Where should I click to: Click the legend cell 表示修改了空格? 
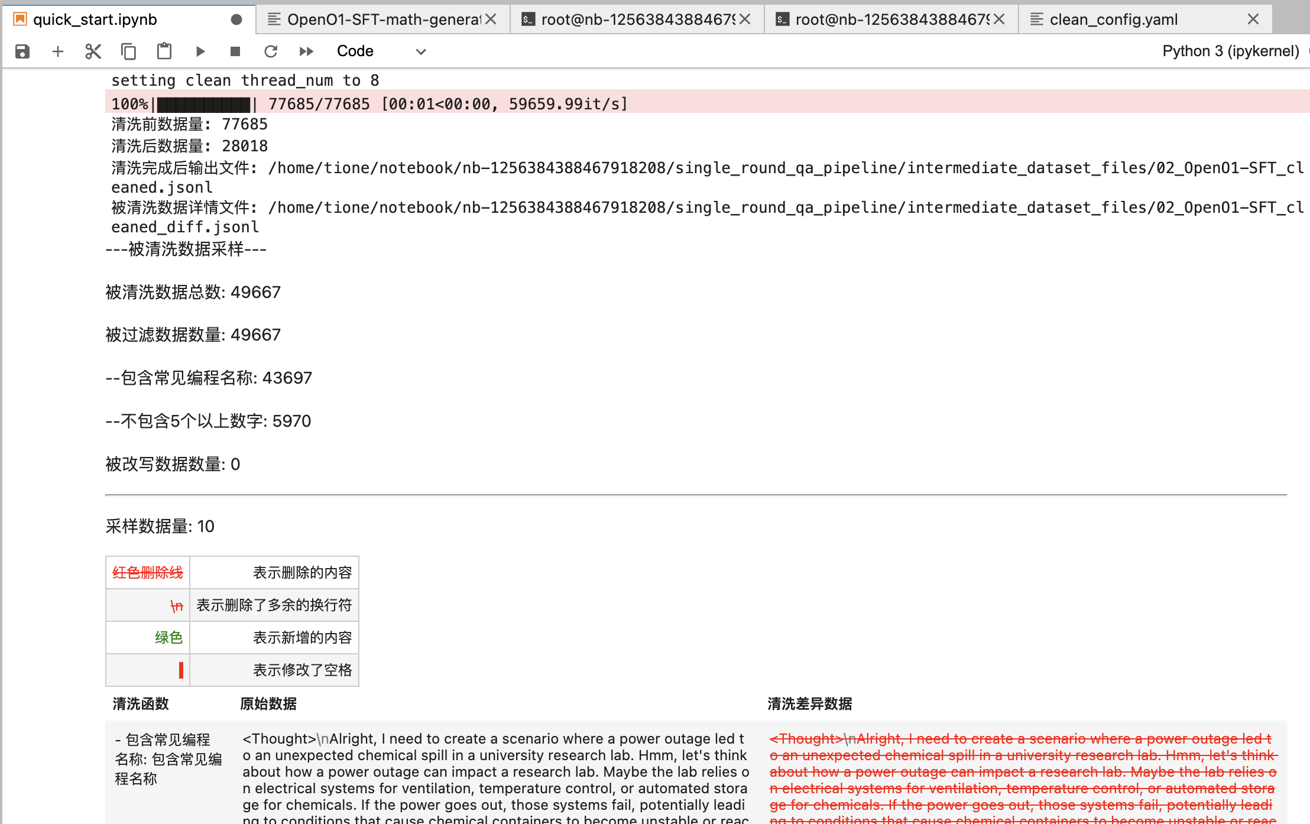pos(274,670)
